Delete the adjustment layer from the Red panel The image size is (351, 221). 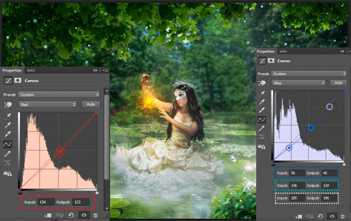click(95, 215)
